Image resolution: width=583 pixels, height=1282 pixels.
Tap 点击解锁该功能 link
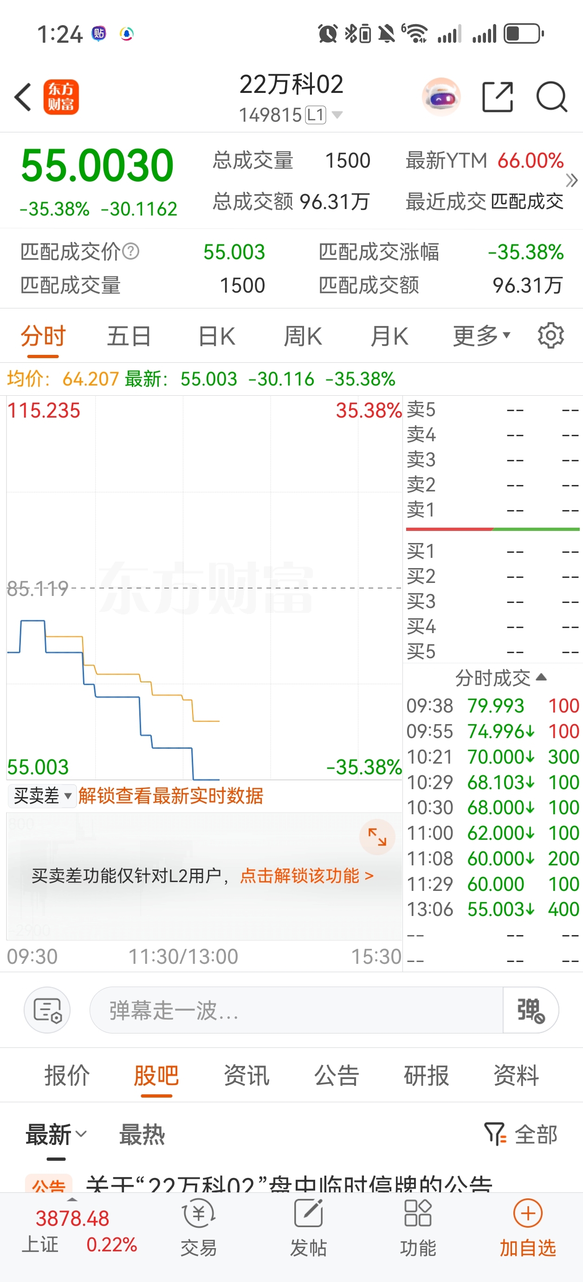tap(306, 876)
